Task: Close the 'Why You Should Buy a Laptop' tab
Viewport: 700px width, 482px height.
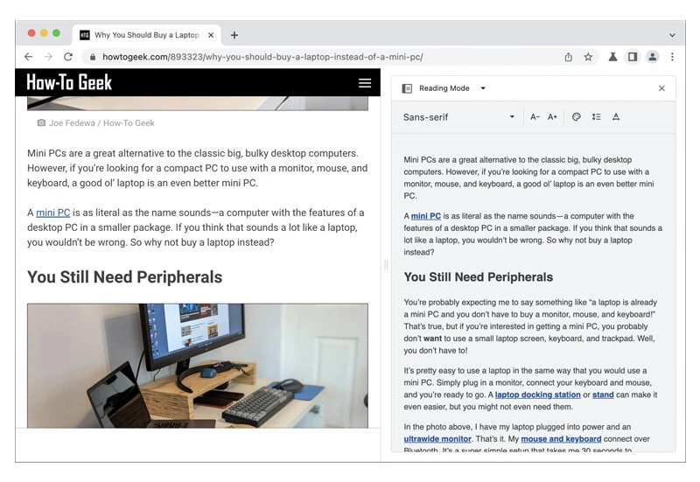Action: tap(211, 35)
